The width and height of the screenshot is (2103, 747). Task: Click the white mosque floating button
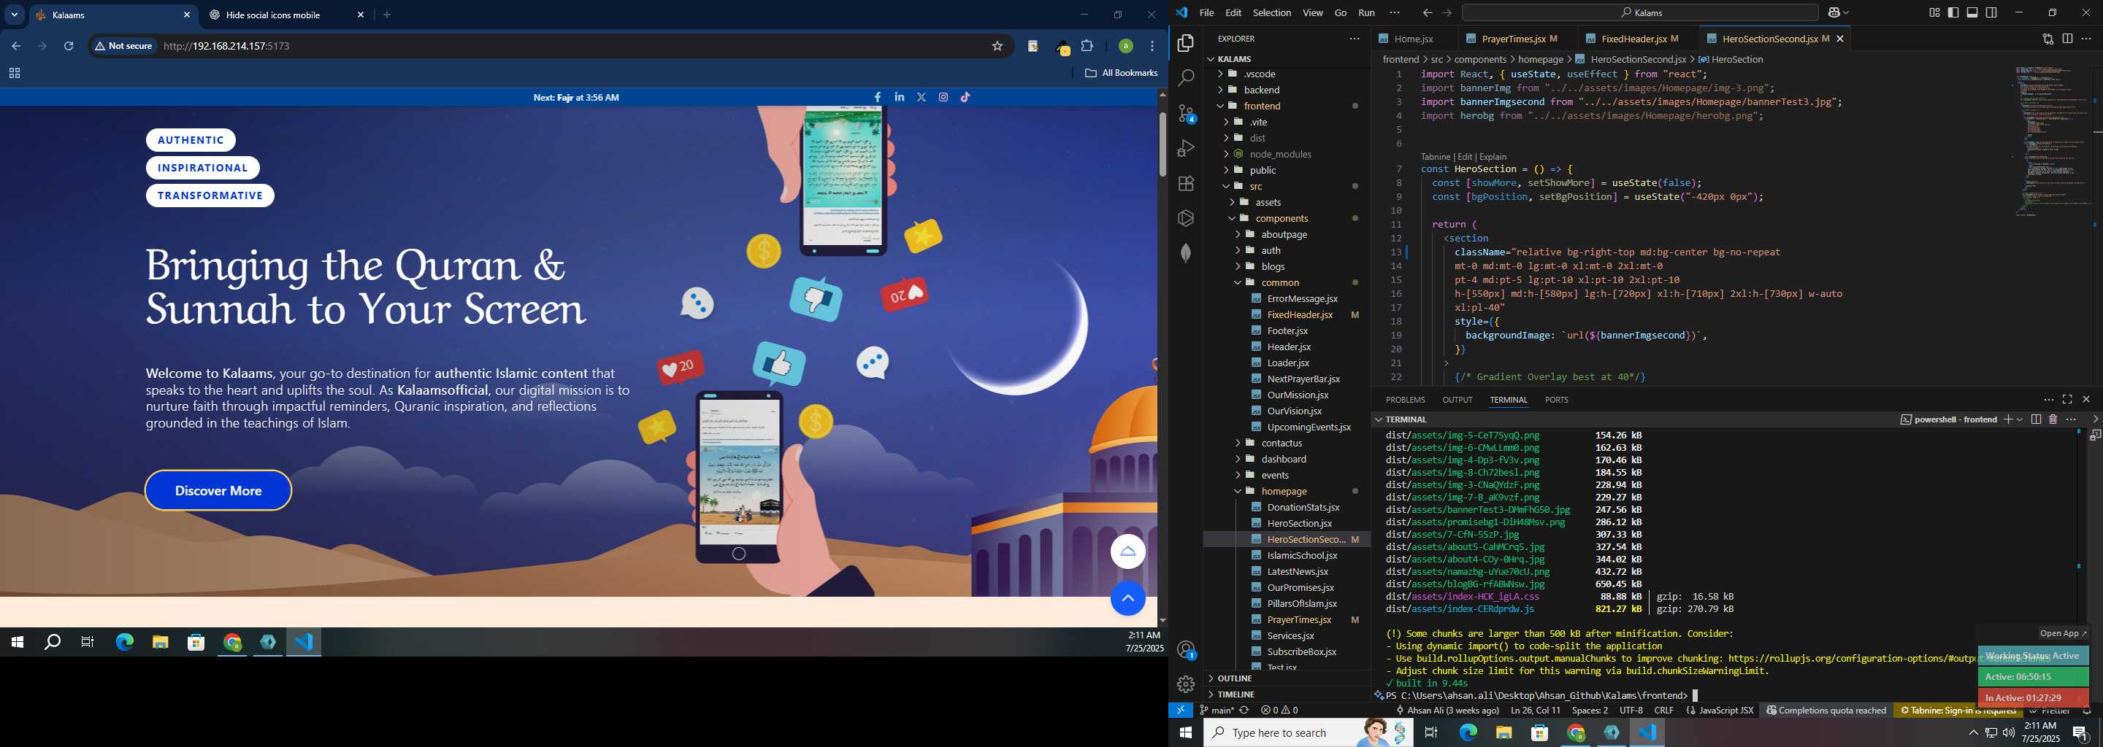tap(1127, 551)
